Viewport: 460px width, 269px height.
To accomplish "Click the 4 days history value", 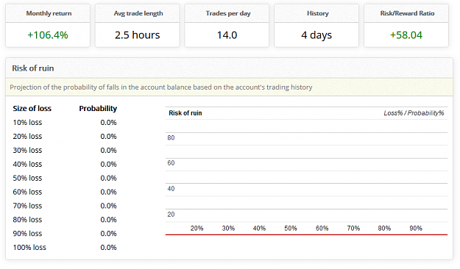I will point(316,35).
